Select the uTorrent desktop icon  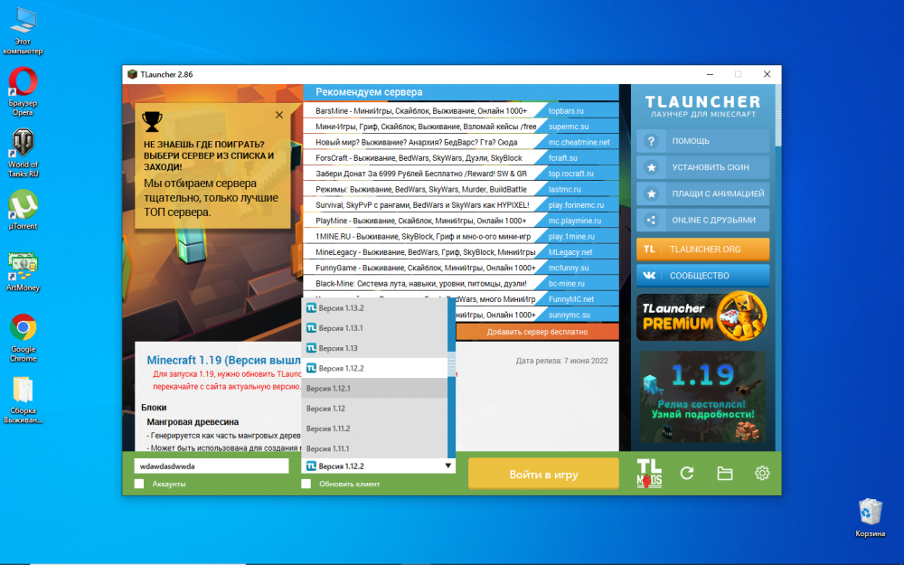click(x=24, y=210)
